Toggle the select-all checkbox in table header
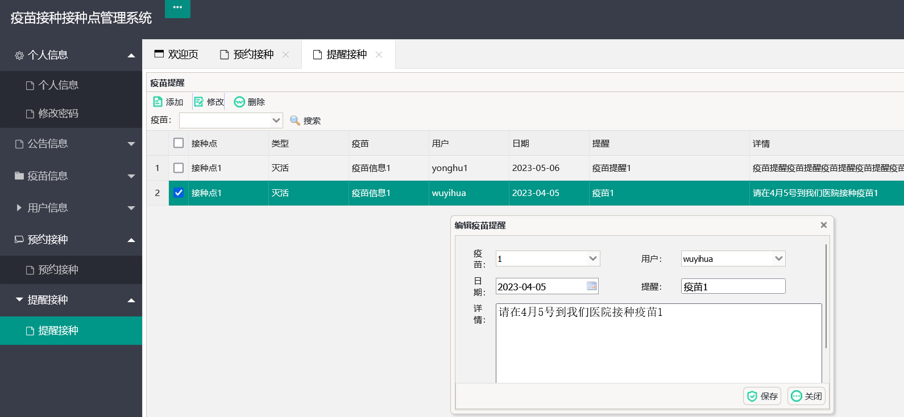904x417 pixels. coord(179,143)
